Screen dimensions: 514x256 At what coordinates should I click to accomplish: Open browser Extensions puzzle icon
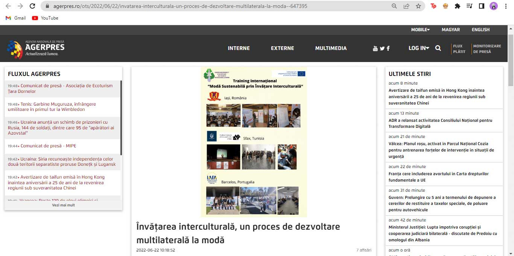pos(458,6)
